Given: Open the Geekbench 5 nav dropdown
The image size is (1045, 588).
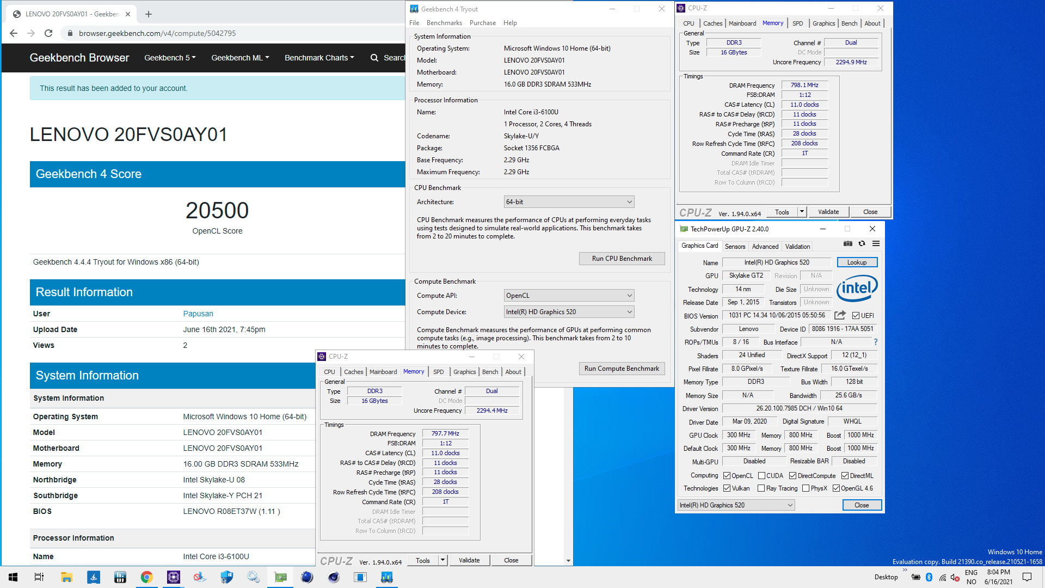Looking at the screenshot, I should [170, 58].
